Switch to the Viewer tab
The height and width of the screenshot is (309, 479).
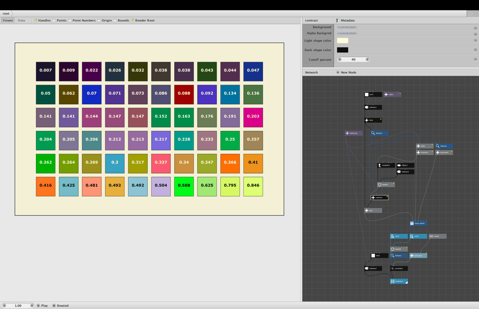(x=8, y=21)
